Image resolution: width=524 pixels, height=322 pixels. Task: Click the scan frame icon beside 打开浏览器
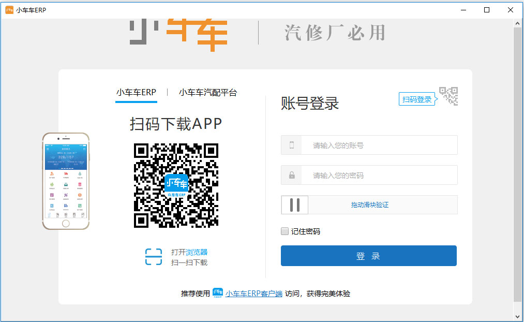154,257
